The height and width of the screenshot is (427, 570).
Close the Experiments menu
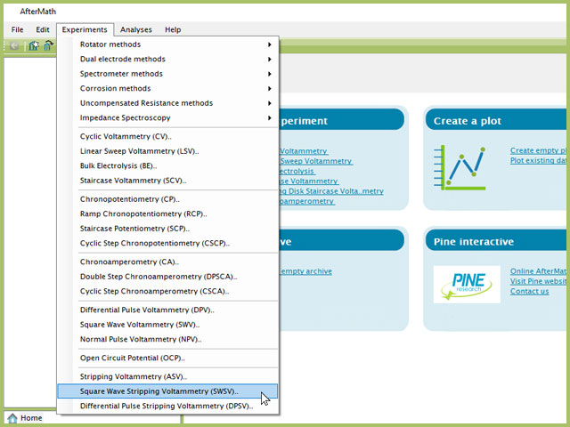coord(85,29)
